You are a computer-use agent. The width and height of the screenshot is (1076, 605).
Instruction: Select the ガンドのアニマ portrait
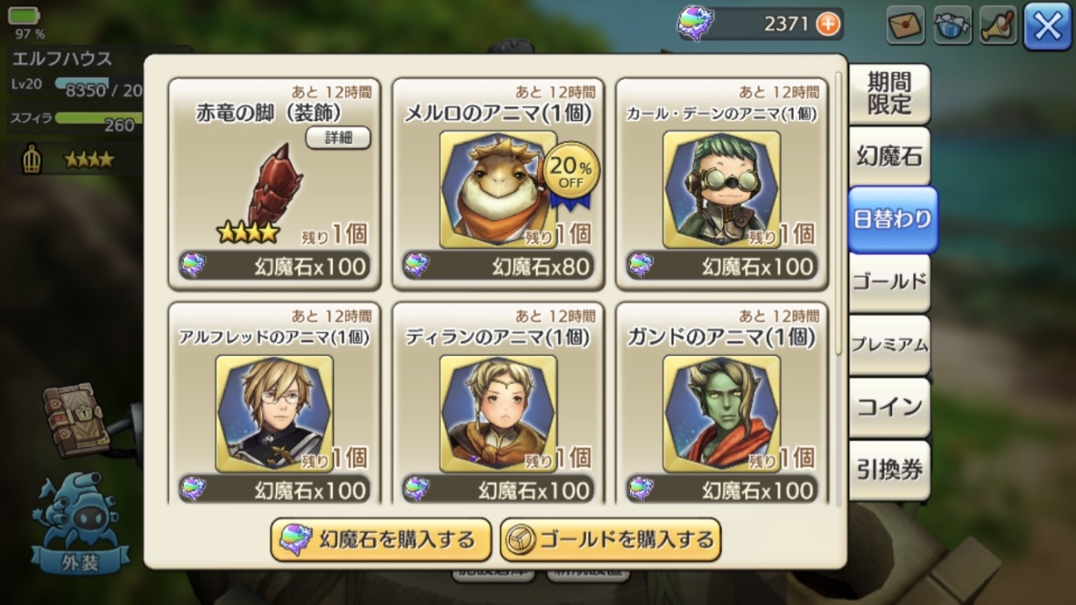[x=721, y=412]
